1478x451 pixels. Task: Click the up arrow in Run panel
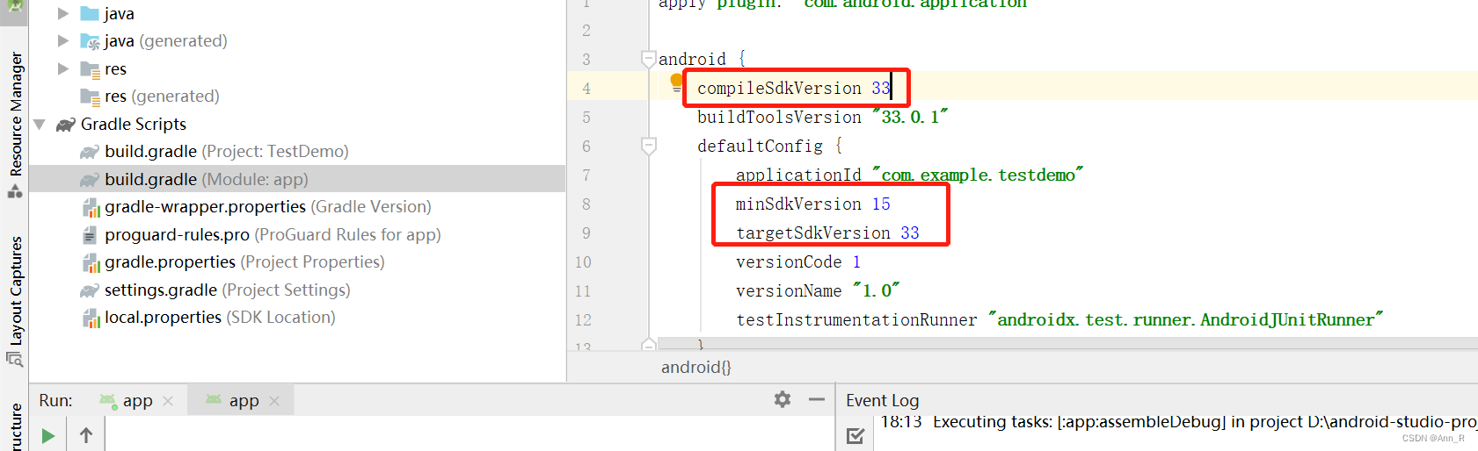[86, 435]
